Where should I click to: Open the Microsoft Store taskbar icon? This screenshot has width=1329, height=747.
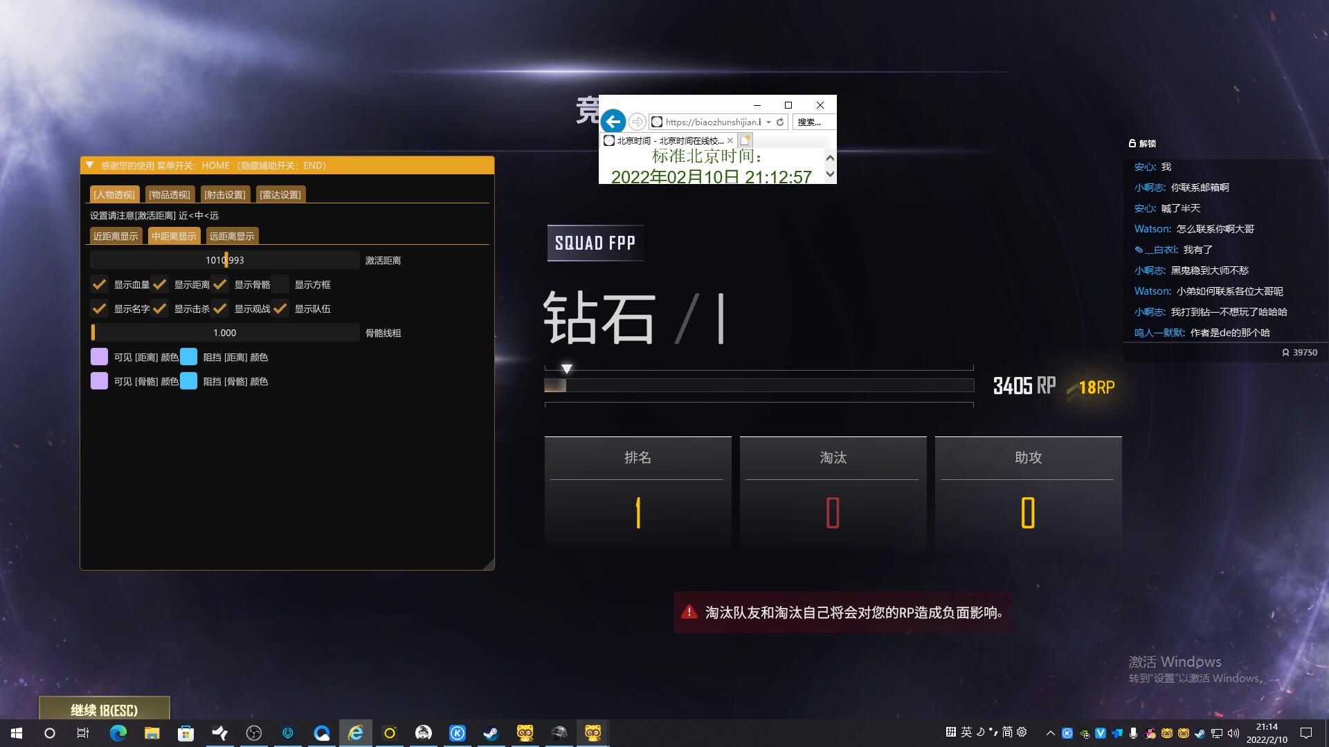pyautogui.click(x=186, y=733)
